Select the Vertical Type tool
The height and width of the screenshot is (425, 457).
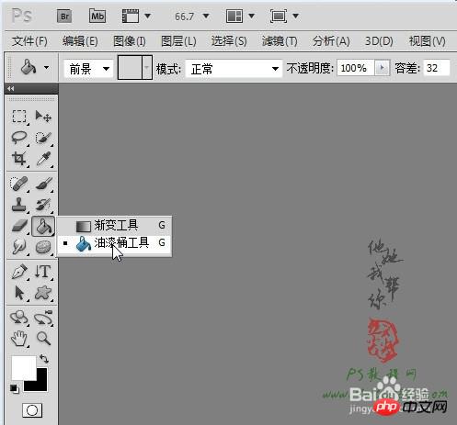(x=43, y=272)
